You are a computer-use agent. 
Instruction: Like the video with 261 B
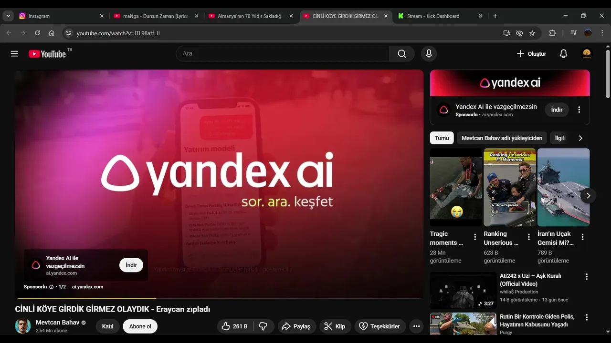[234, 326]
